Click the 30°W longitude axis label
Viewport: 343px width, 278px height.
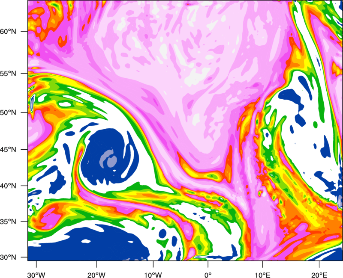tap(36, 275)
